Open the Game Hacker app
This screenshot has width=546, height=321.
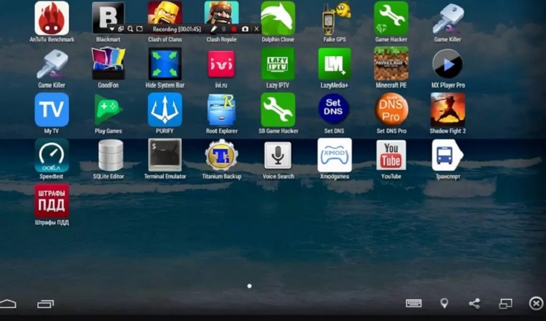391,18
